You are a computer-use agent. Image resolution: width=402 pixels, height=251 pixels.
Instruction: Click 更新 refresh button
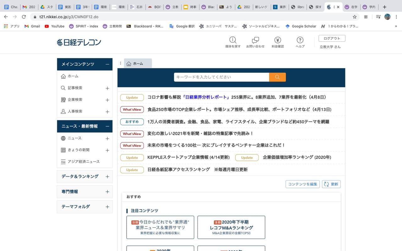(x=331, y=184)
